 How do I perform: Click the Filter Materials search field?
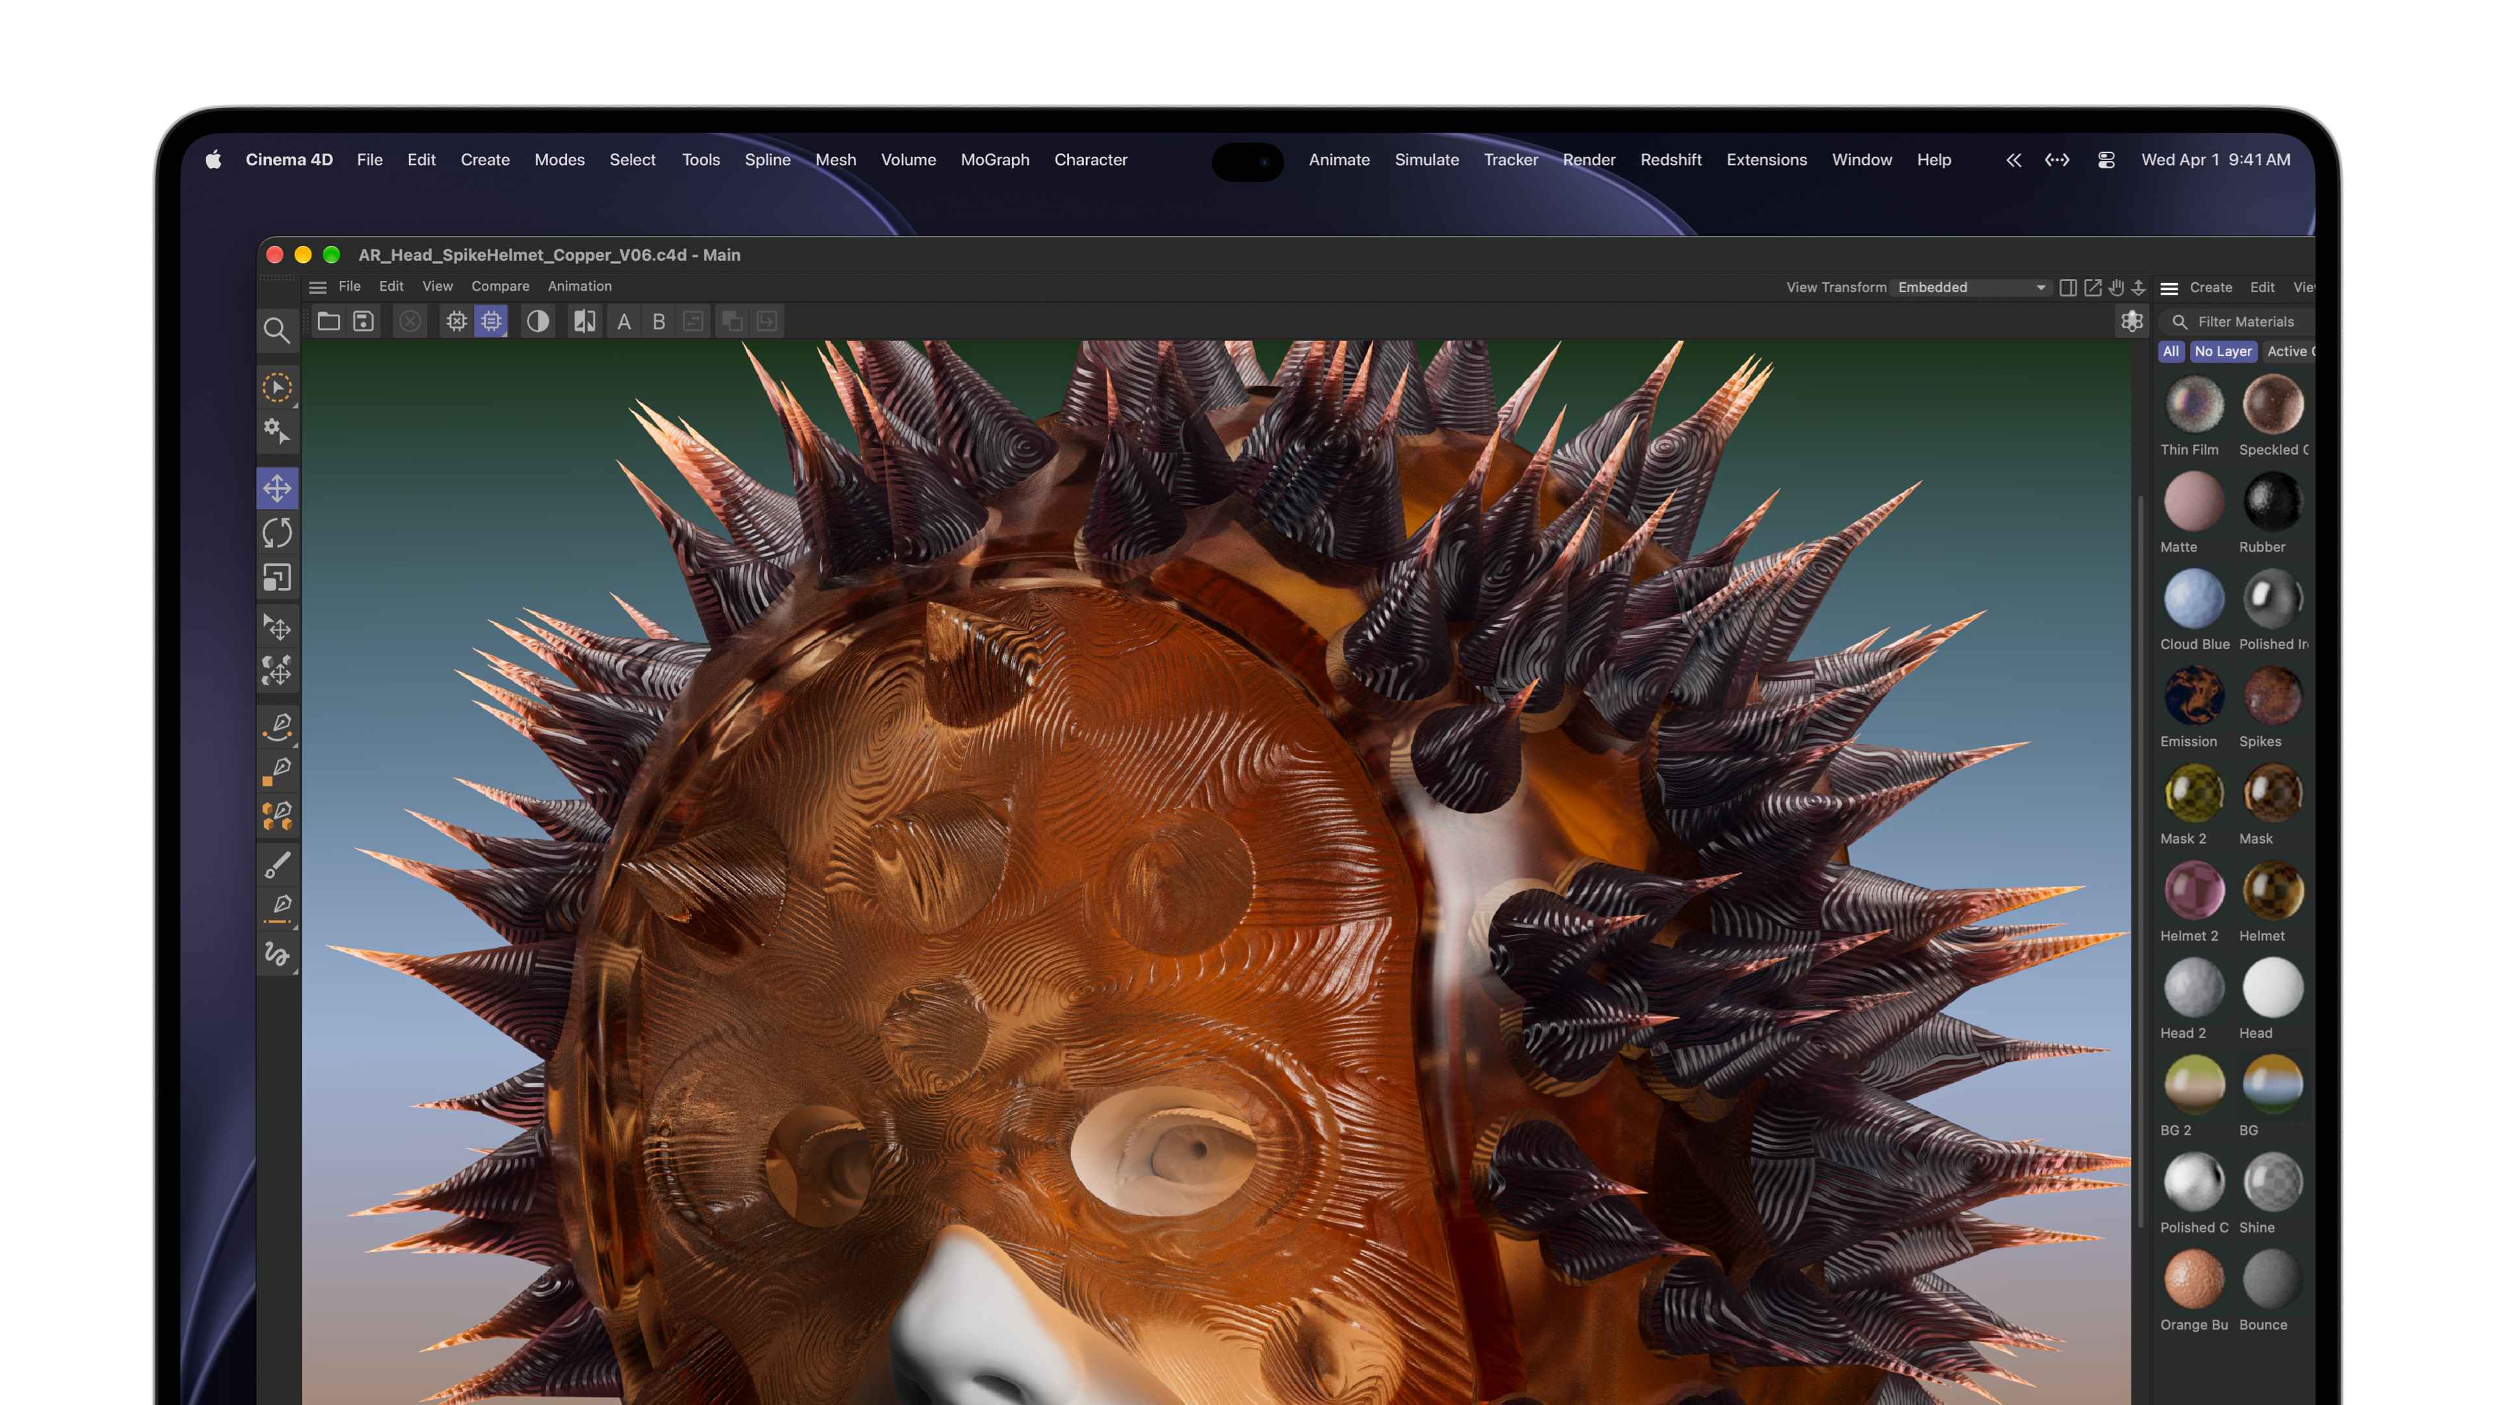click(x=2239, y=321)
